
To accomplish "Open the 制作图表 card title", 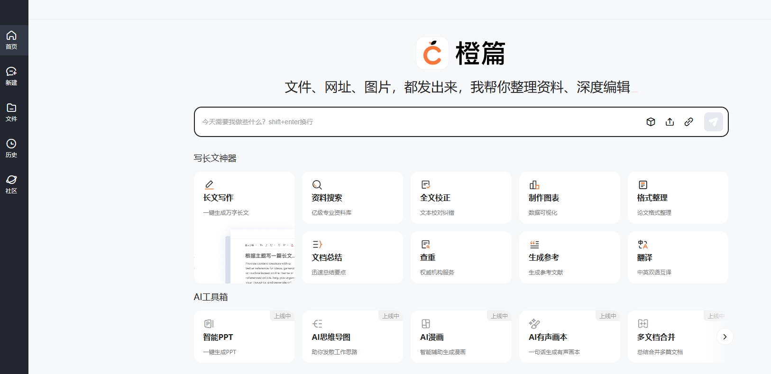I will coord(544,198).
